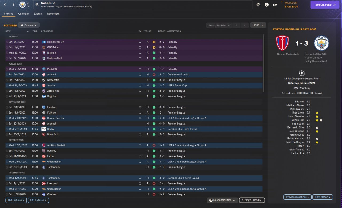Open the FM menu
This screenshot has width=342, height=208.
click(x=275, y=5)
